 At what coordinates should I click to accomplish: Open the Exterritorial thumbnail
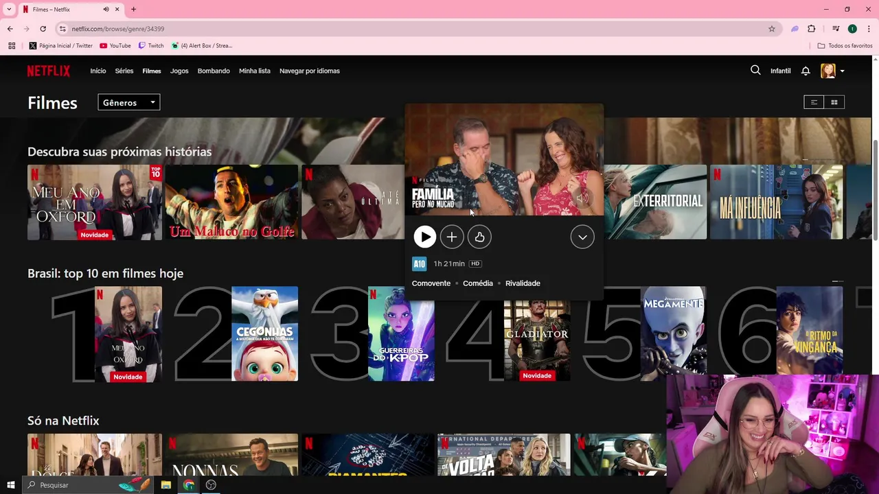(655, 202)
